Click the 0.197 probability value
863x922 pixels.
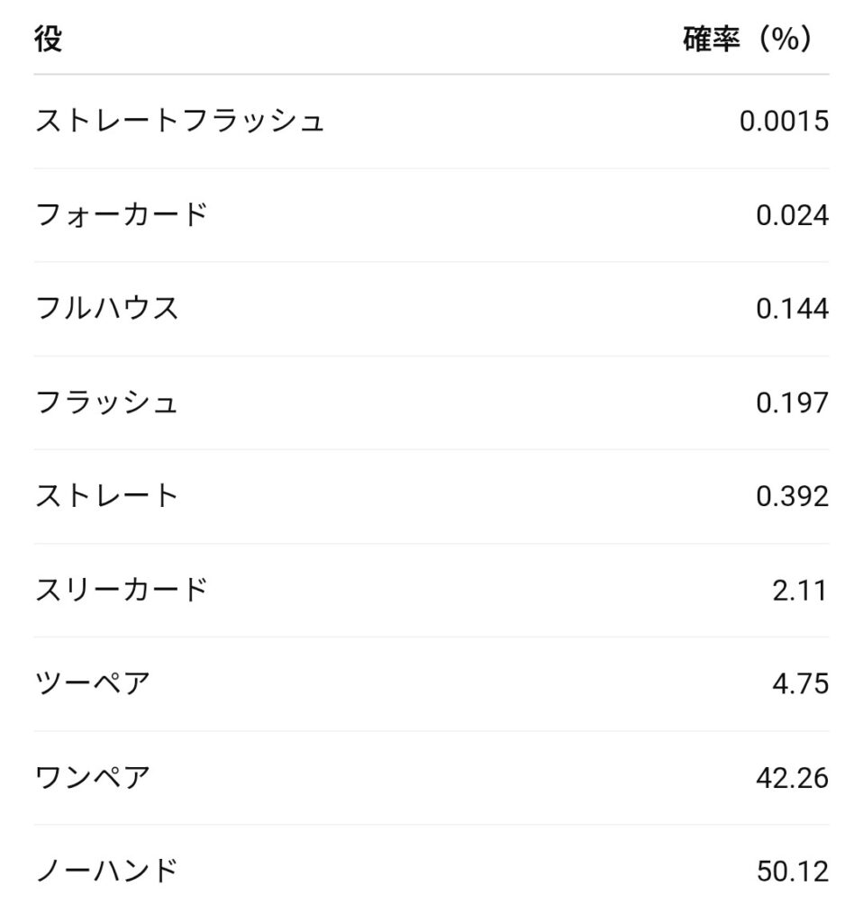point(792,402)
